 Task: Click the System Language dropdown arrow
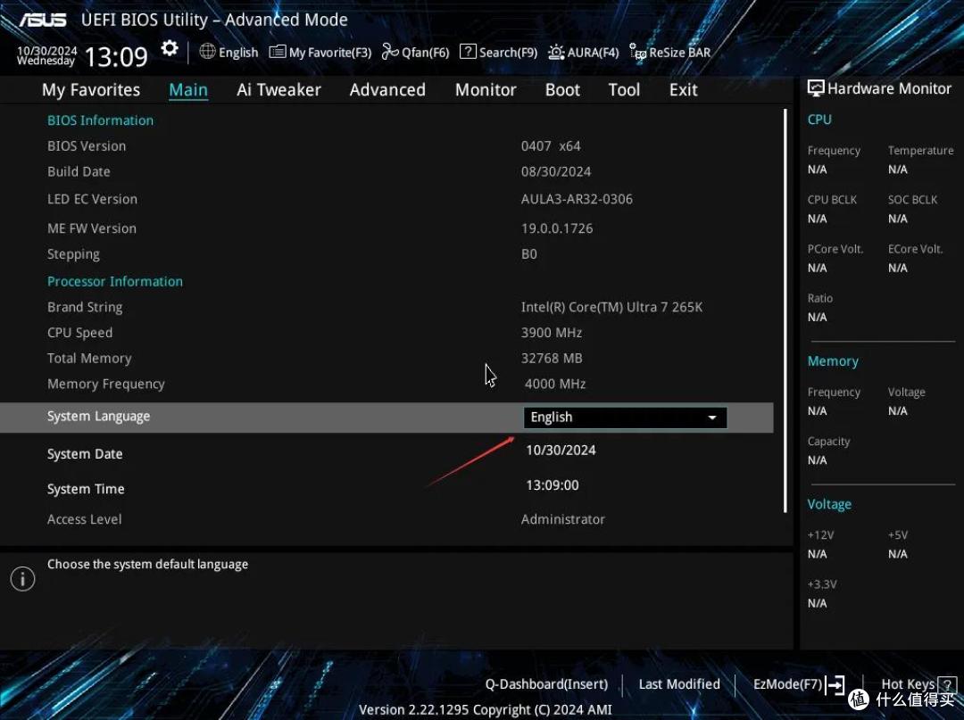click(712, 418)
